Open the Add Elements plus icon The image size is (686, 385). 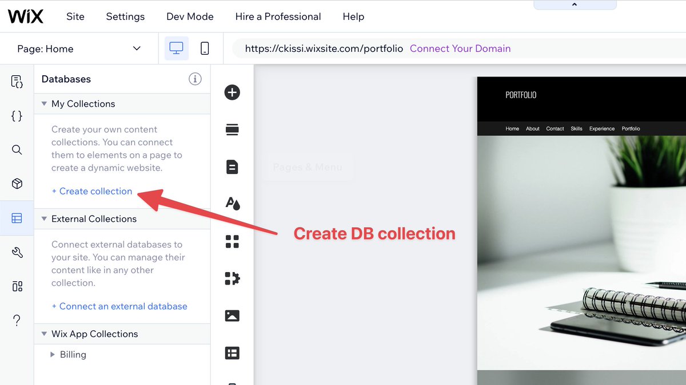(x=232, y=92)
